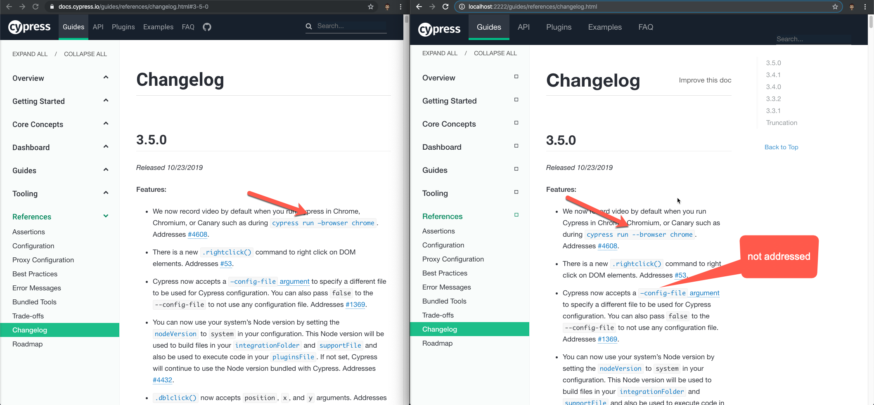Open API tab in left navbar
This screenshot has width=874, height=405.
click(98, 27)
